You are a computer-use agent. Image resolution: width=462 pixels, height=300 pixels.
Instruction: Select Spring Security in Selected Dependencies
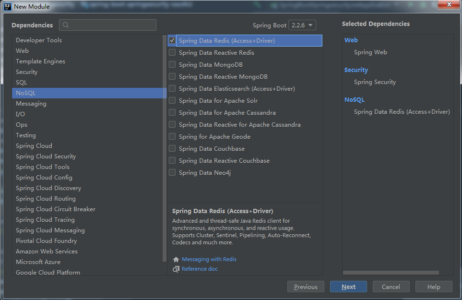375,82
